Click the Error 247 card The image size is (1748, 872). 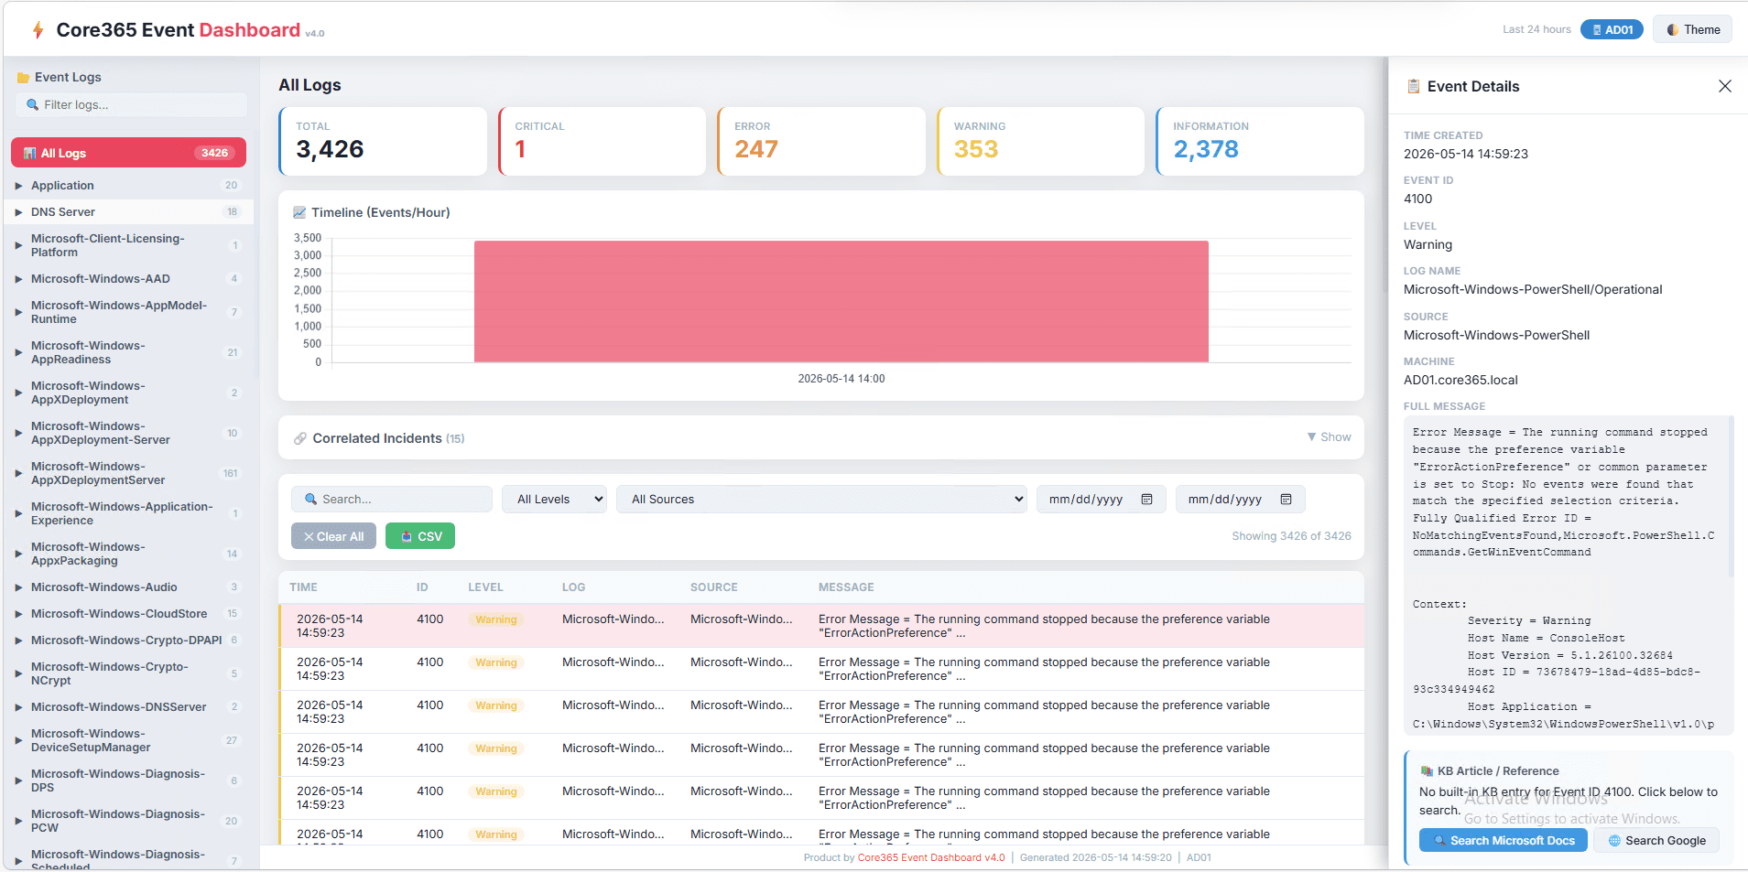click(821, 141)
